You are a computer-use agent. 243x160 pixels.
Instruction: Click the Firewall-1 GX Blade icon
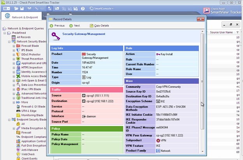[x=18, y=107]
